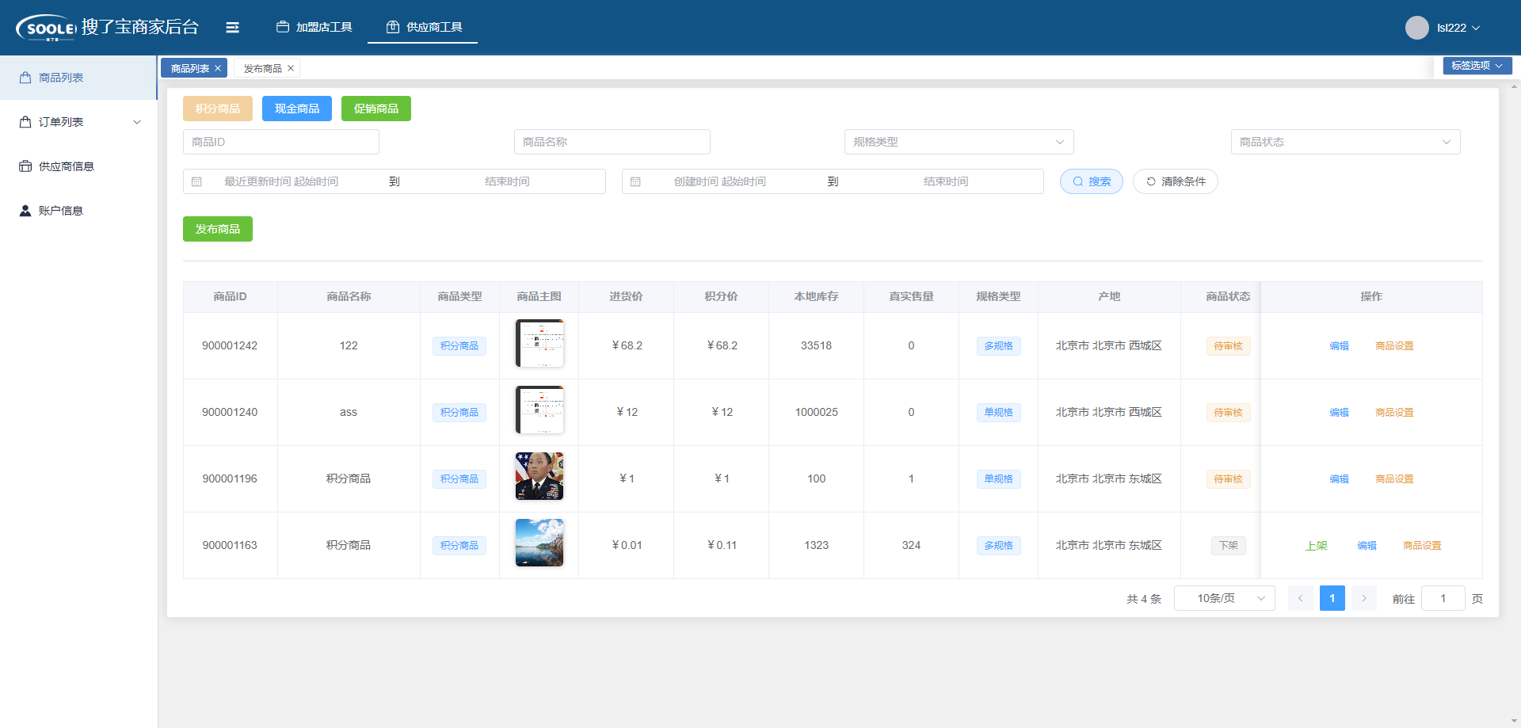1521x728 pixels.
Task: Click the SOOLE logo in header
Action: (47, 27)
